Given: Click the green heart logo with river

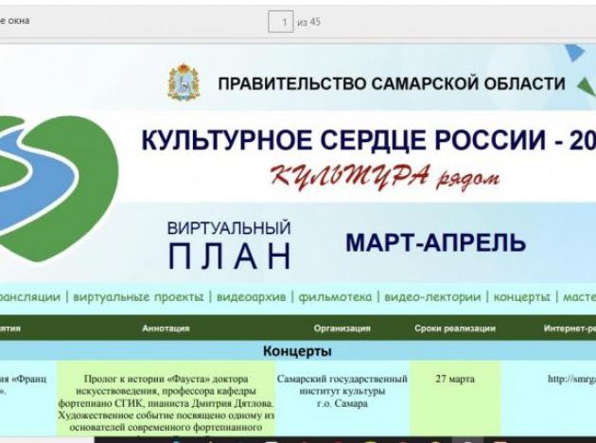Looking at the screenshot, I should 57,189.
